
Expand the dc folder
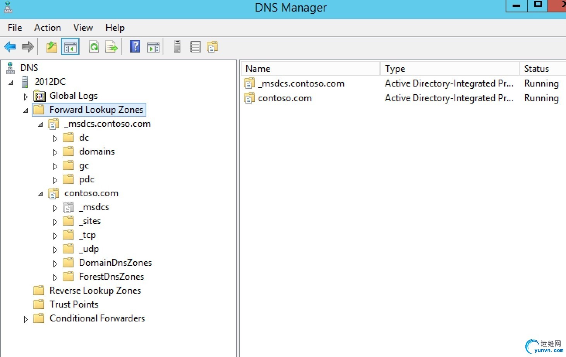click(x=55, y=138)
